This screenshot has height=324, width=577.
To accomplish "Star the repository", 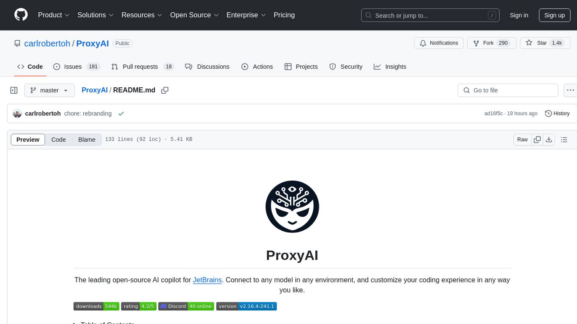I will [545, 43].
